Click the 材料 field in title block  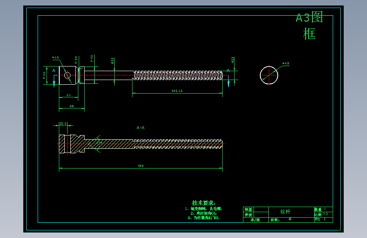point(275,220)
